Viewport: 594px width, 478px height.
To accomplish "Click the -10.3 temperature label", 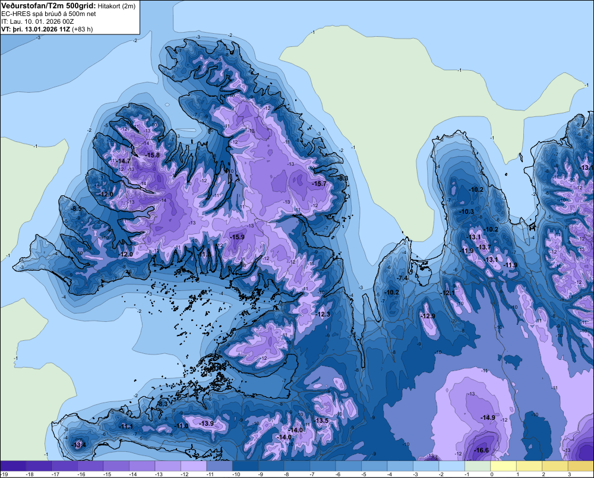I will click(466, 212).
